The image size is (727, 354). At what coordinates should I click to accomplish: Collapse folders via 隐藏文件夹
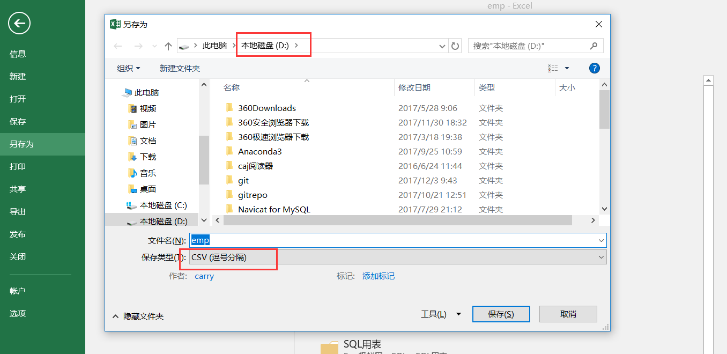click(138, 316)
